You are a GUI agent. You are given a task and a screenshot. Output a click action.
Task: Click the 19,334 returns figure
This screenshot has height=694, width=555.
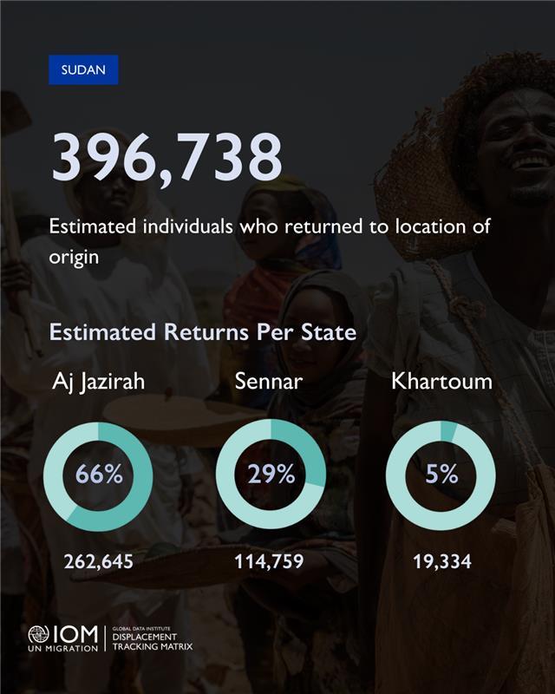point(441,561)
